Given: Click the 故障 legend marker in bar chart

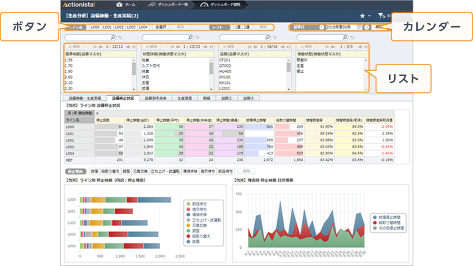Looking at the screenshot, I should (x=188, y=241).
